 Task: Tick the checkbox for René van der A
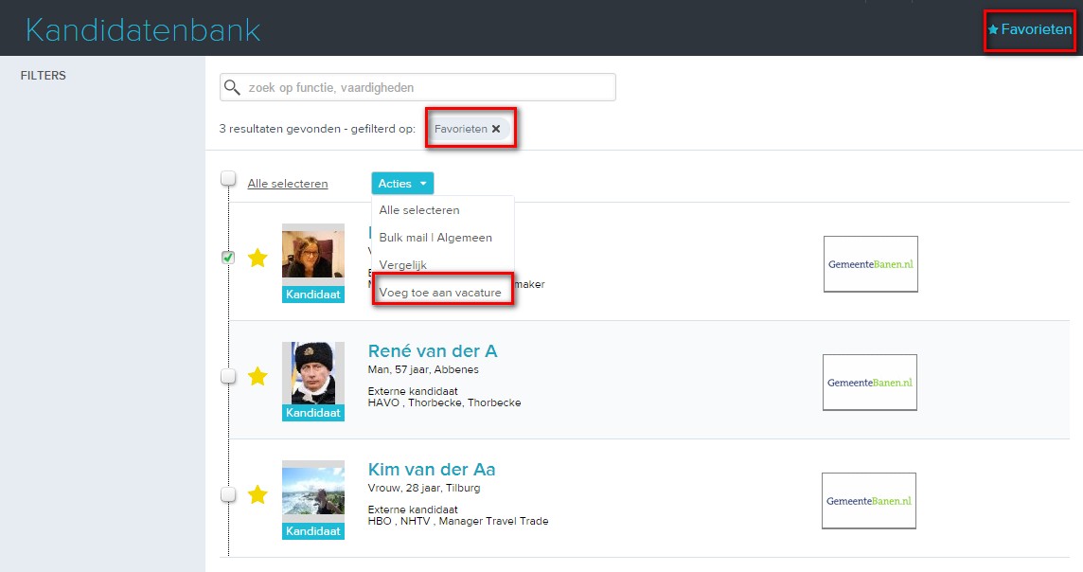228,376
